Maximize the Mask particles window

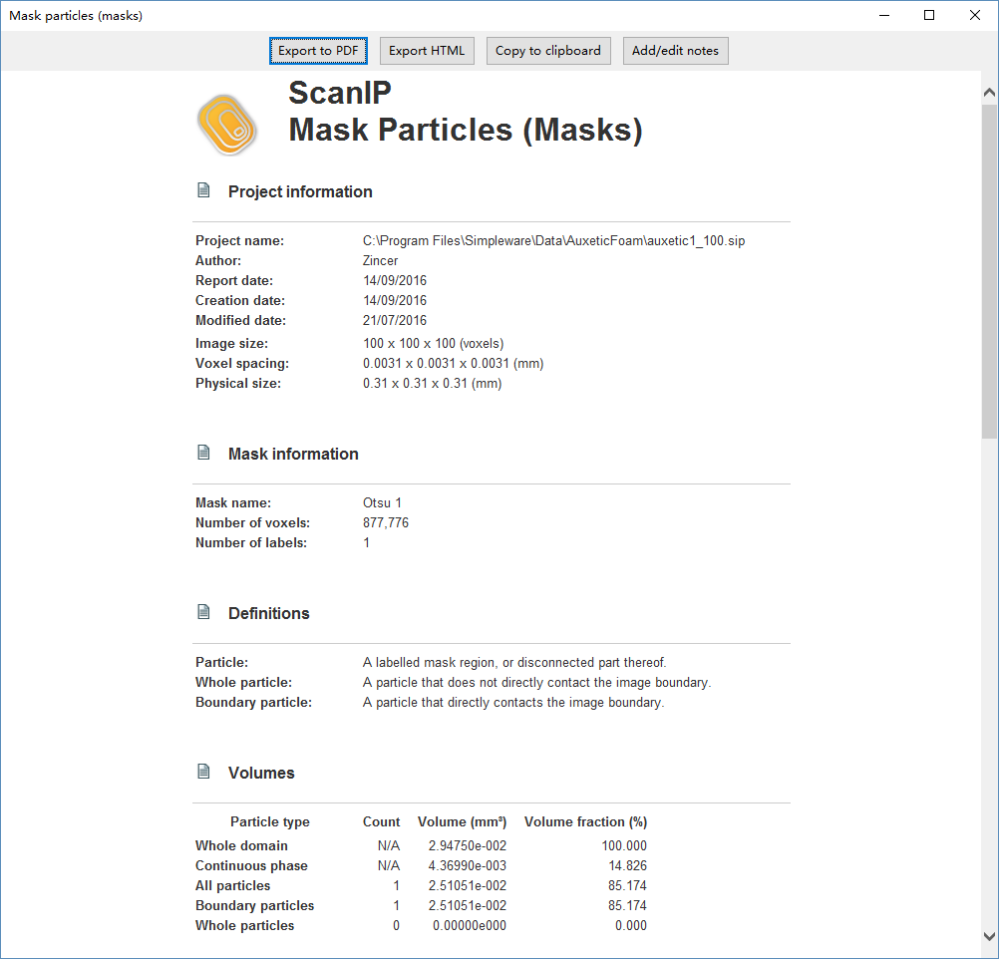[929, 15]
